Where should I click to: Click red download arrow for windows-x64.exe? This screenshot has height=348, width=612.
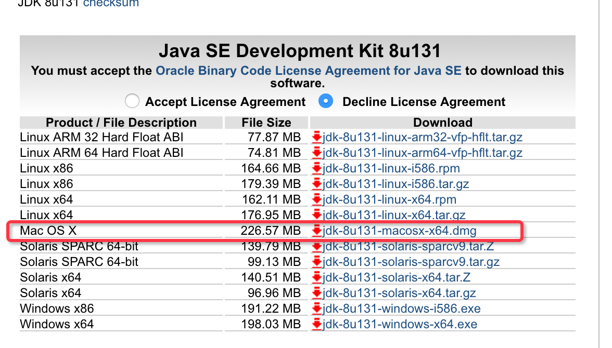(316, 324)
